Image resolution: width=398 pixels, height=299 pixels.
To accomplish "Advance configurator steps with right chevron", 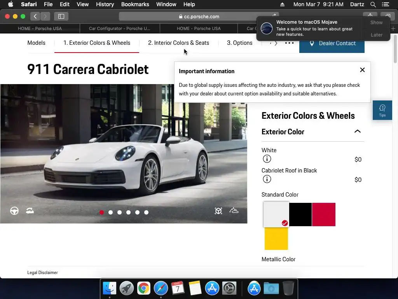I will click(276, 43).
